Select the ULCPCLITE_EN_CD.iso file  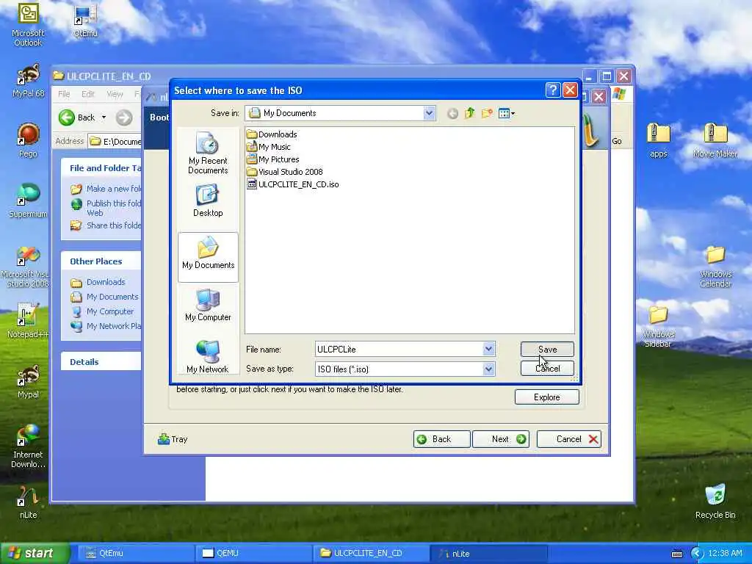(x=292, y=184)
